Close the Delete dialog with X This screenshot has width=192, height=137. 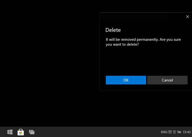(x=187, y=17)
